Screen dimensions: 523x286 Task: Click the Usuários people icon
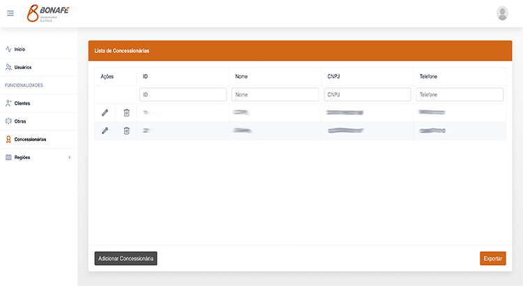[x=8, y=67]
